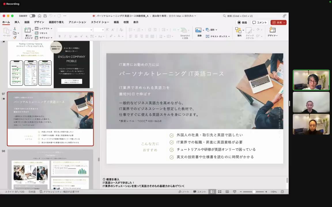Click the Save floppy disk icon
This screenshot has height=207, width=332.
tap(45, 16)
